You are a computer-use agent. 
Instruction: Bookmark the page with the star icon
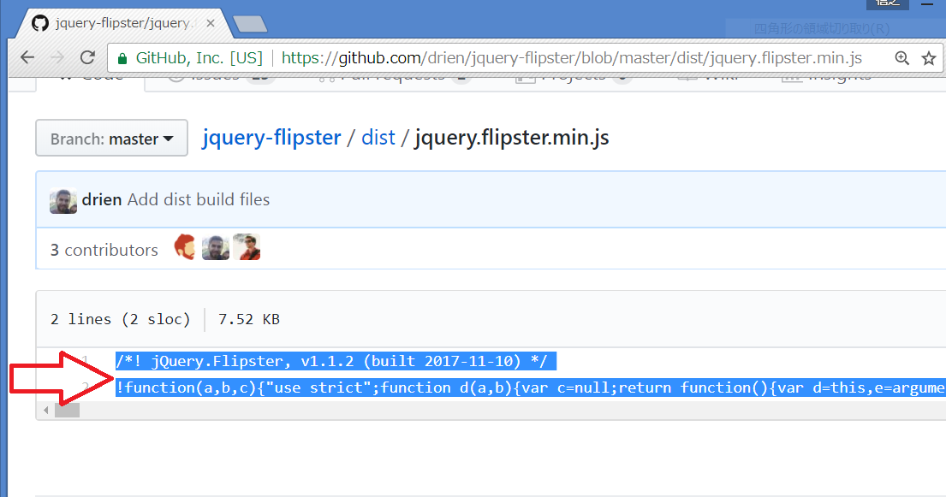point(929,58)
